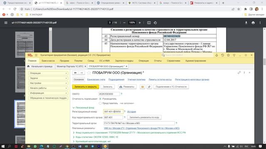The image size is (266, 149).
Task: Open the Информация sidebar dropdown
Action: 48,93
